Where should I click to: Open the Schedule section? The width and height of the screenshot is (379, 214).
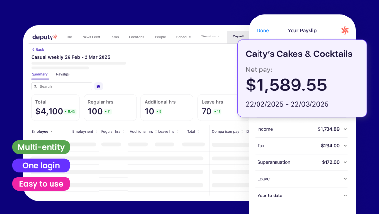click(x=184, y=37)
